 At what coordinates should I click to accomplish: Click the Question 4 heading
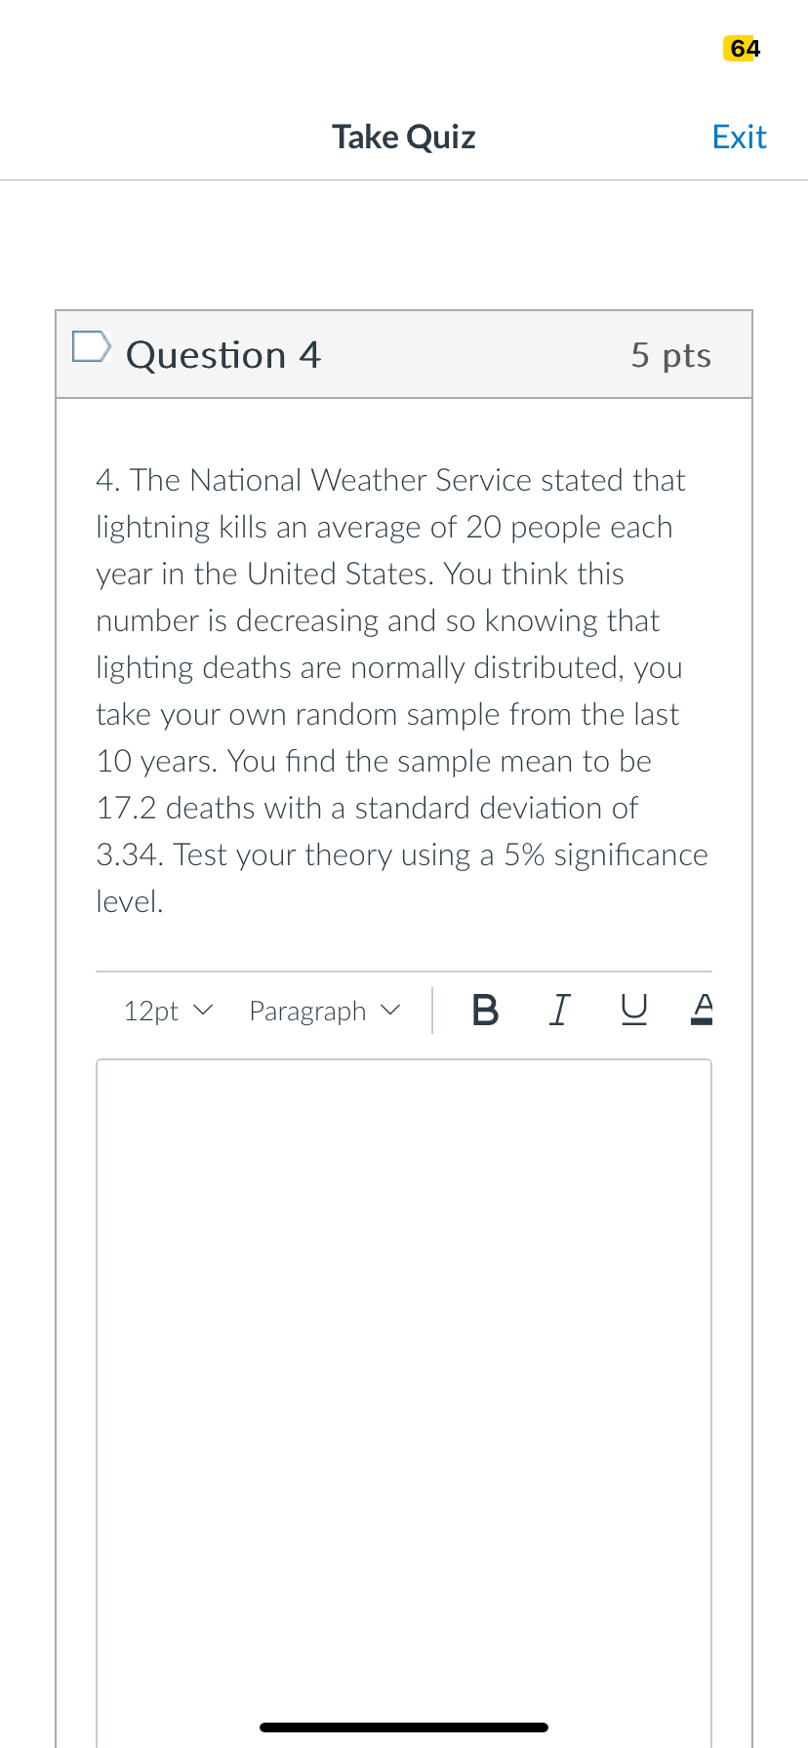pos(222,355)
